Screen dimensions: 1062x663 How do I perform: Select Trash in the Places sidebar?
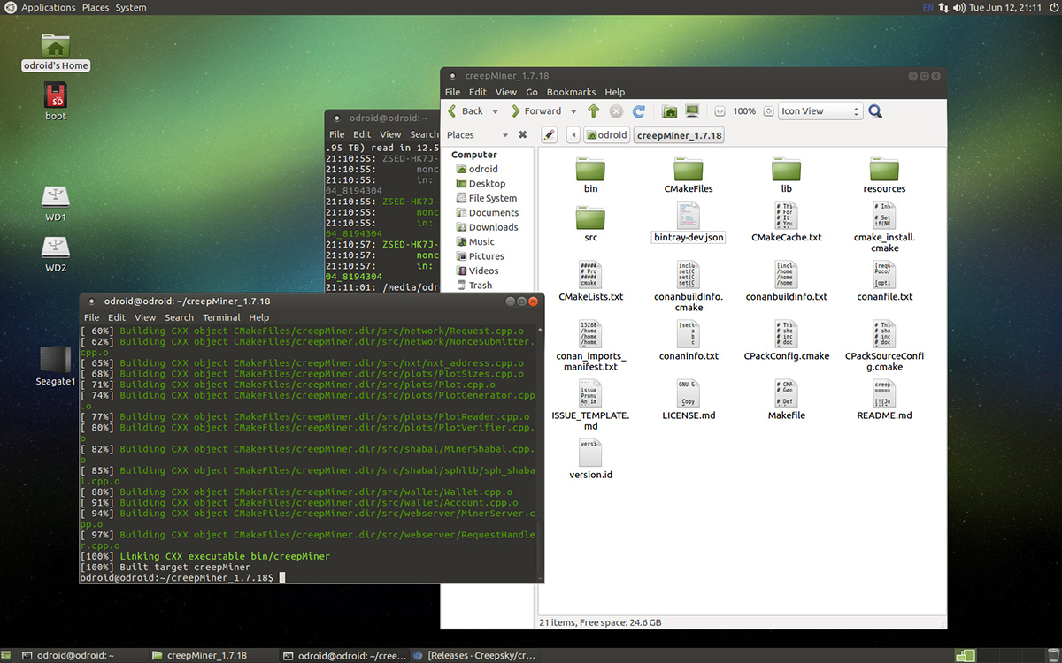[474, 286]
